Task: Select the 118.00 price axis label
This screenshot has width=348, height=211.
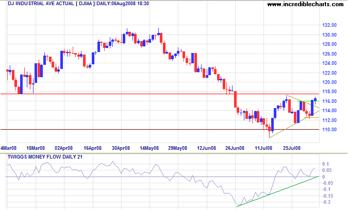Action: coord(329,92)
